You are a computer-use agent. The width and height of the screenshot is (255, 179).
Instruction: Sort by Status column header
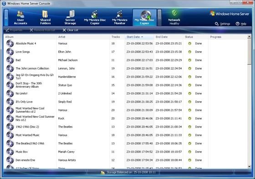click(x=196, y=37)
